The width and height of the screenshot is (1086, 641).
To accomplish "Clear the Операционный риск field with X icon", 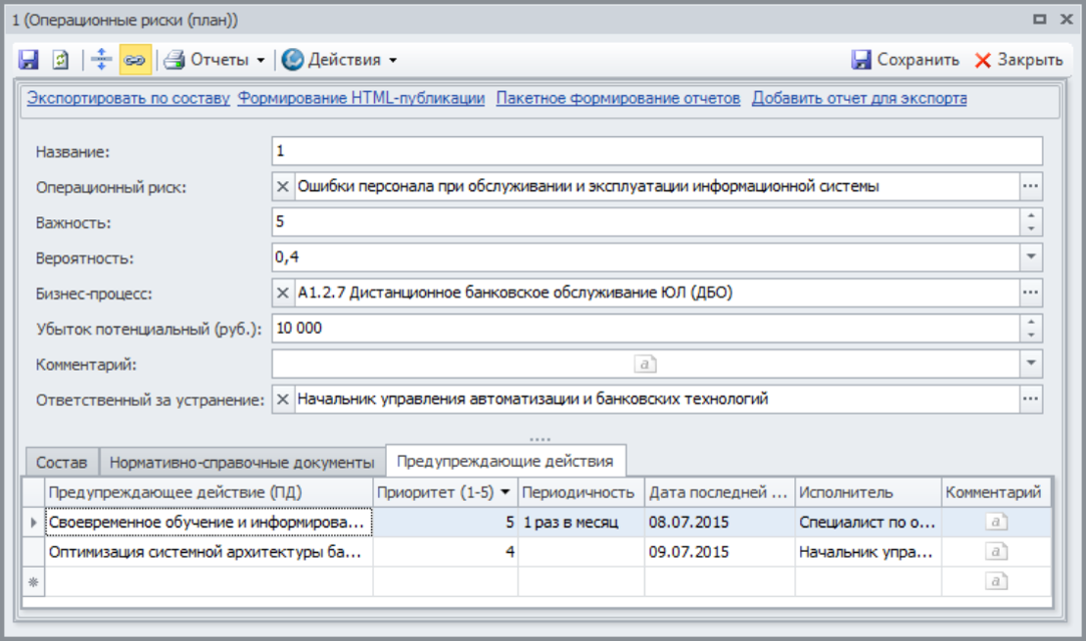I will point(283,186).
